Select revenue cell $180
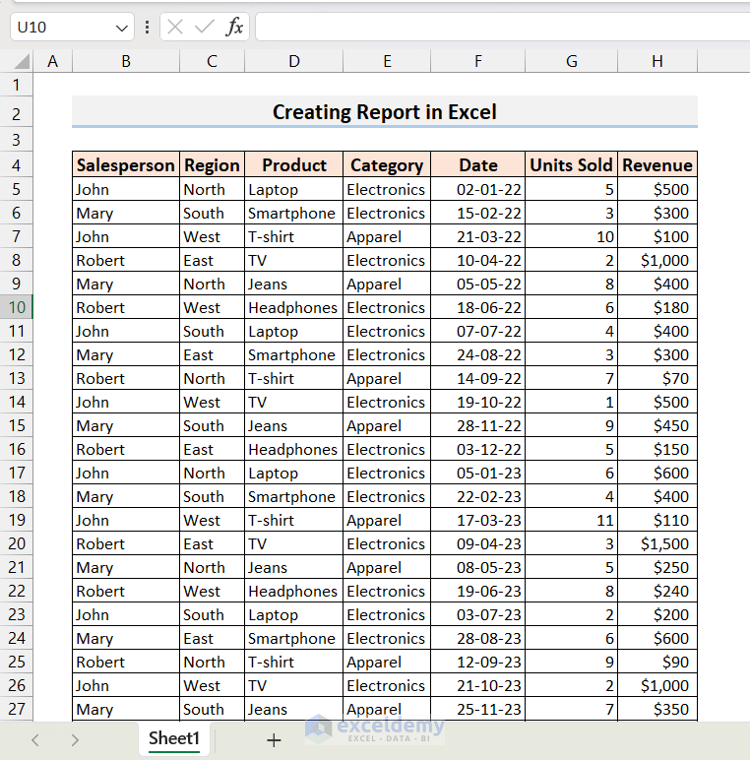Screen dimensions: 750x760 [x=657, y=307]
